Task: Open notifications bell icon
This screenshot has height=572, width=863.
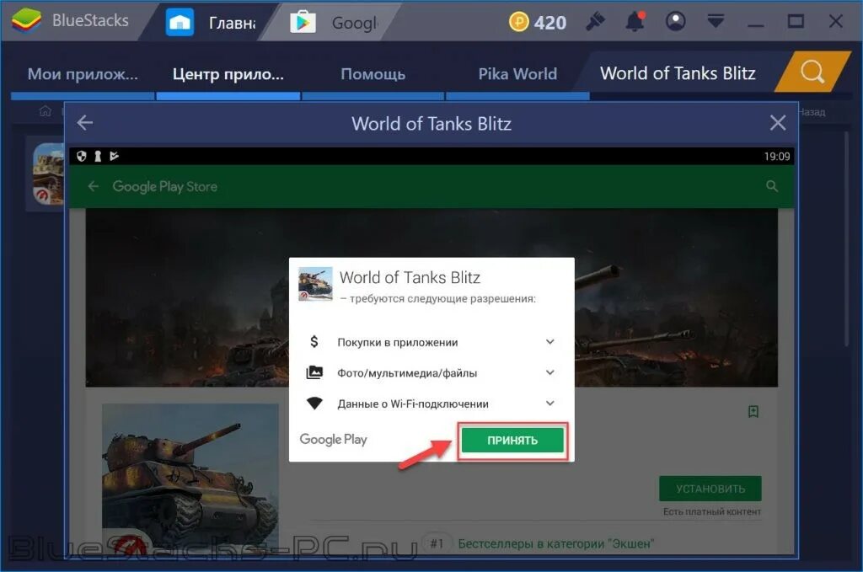Action: point(635,21)
